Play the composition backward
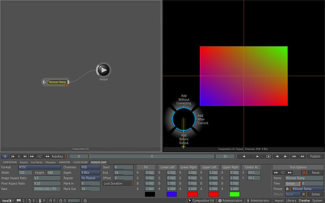The height and width of the screenshot is (203, 325). (244, 156)
